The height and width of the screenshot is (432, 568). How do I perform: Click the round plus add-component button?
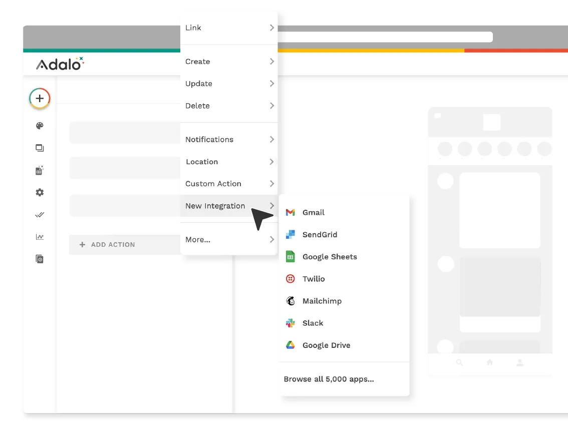(x=40, y=98)
